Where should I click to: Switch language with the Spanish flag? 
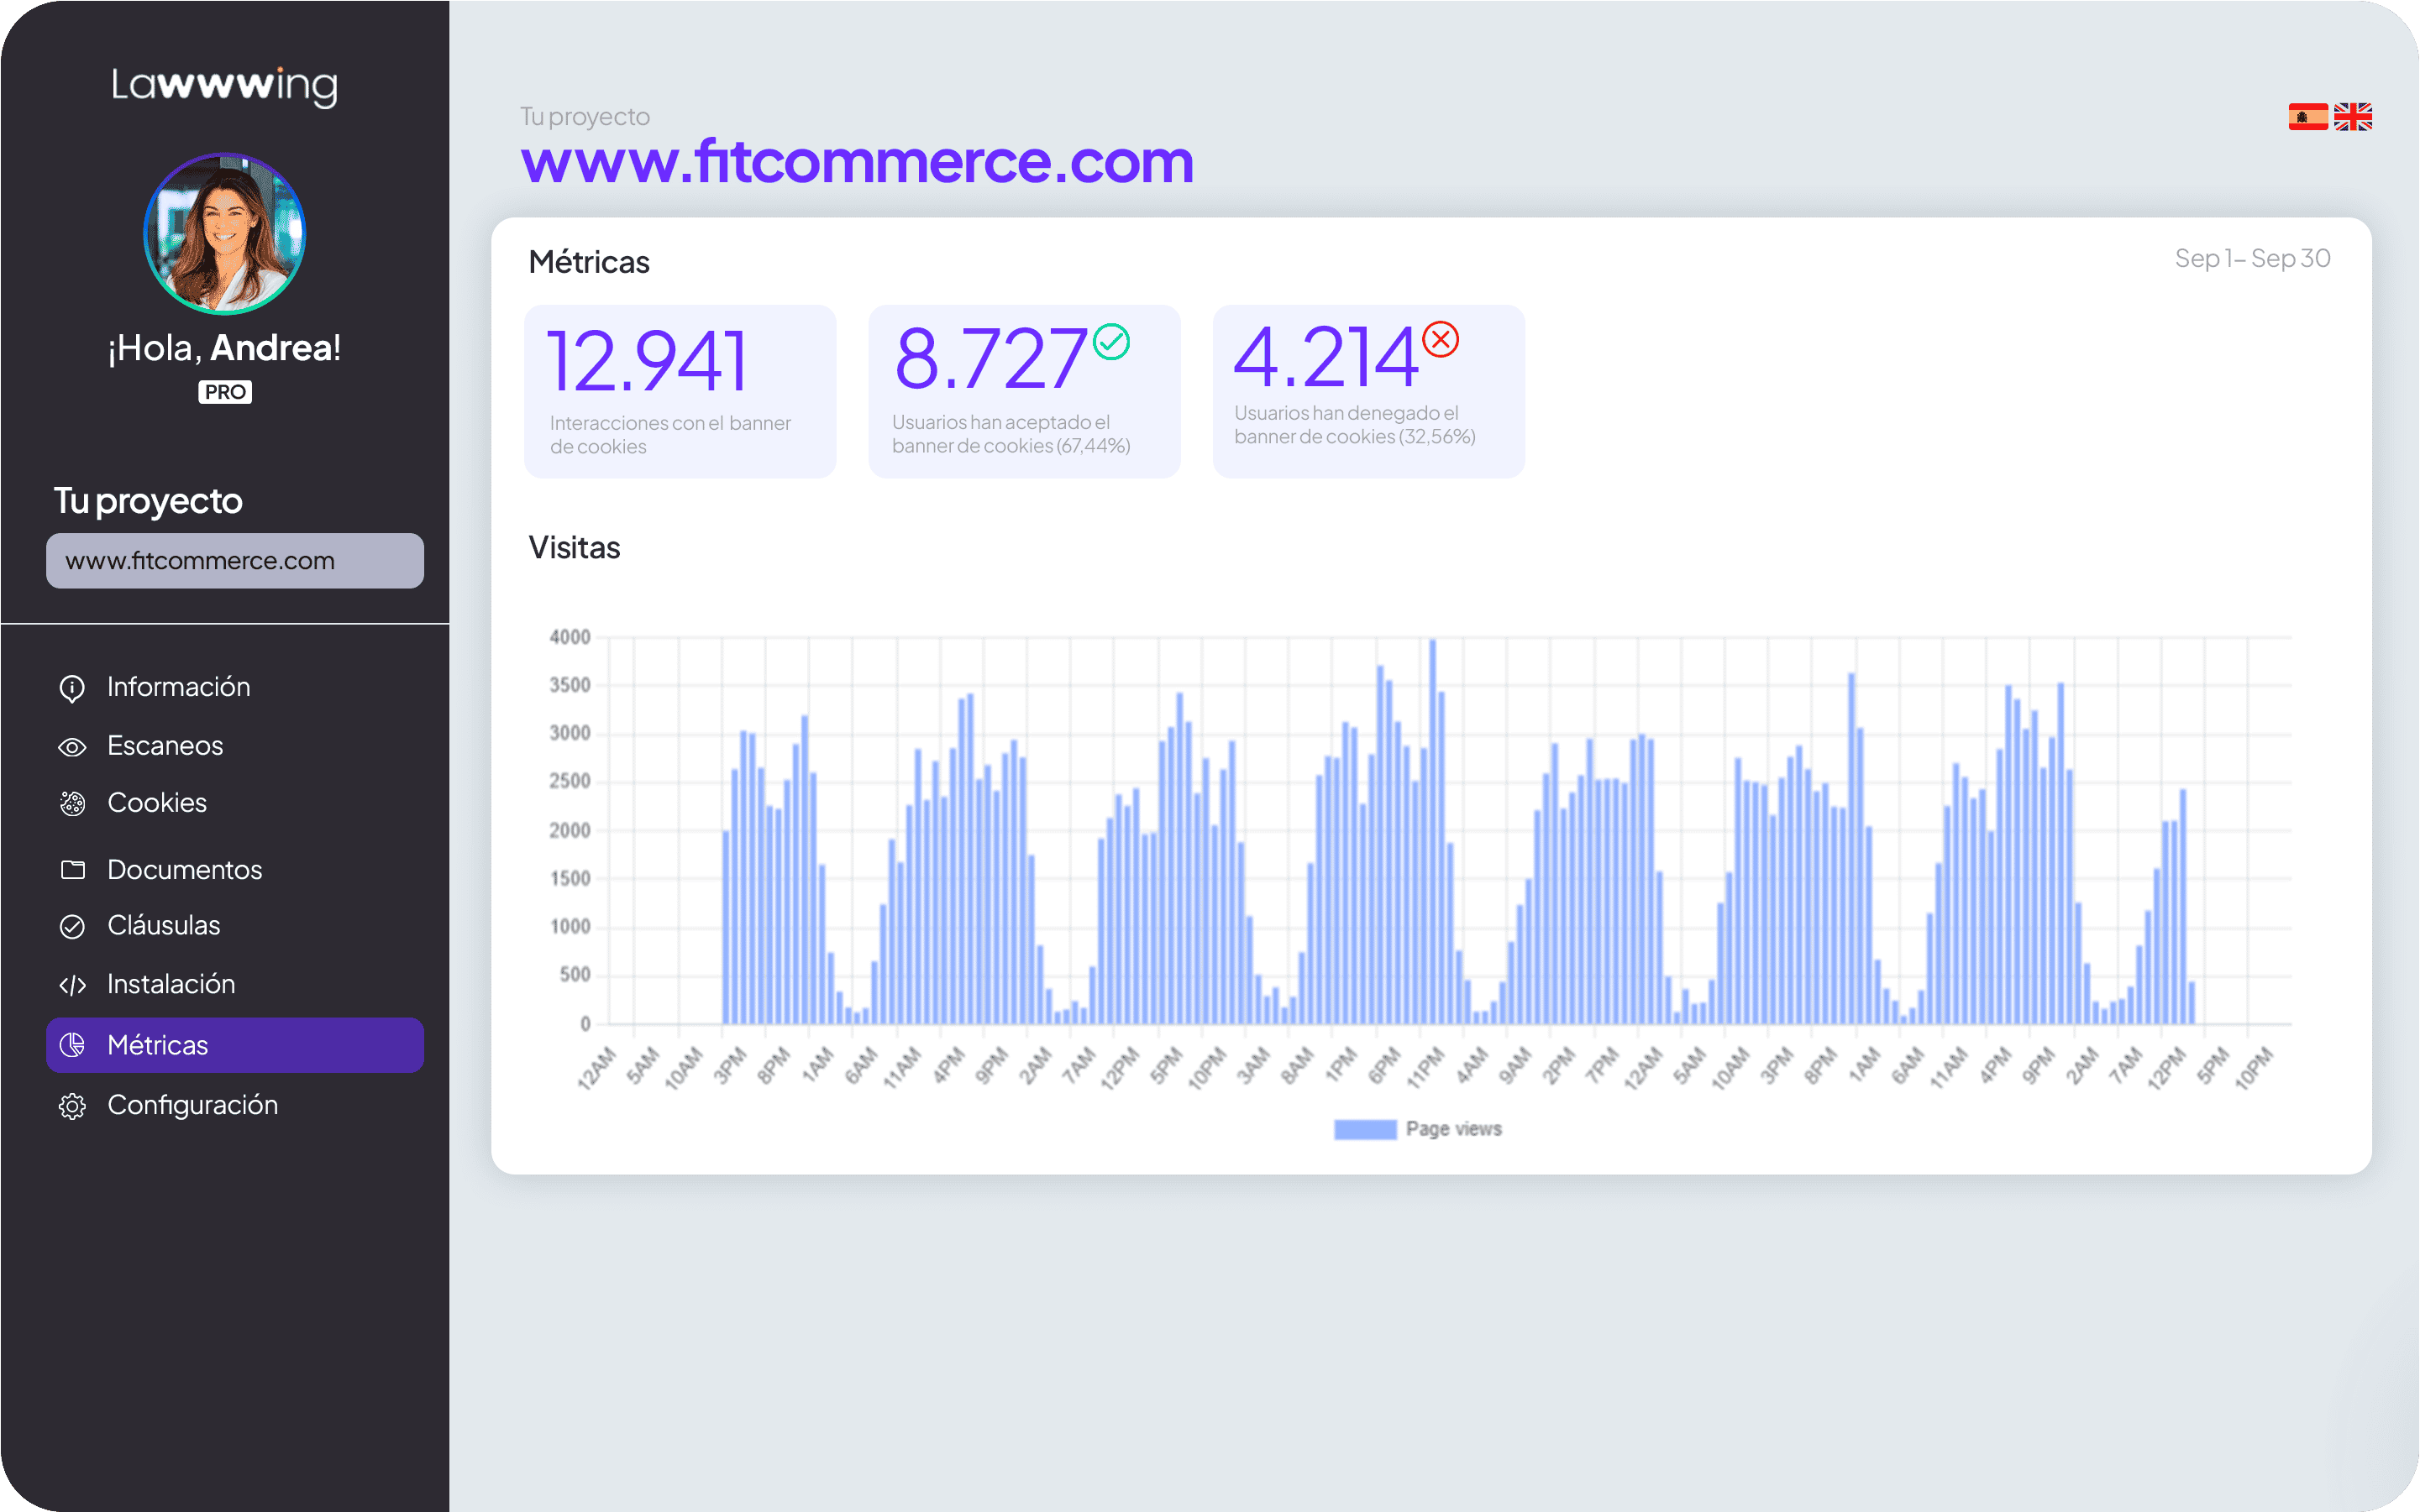(2308, 117)
